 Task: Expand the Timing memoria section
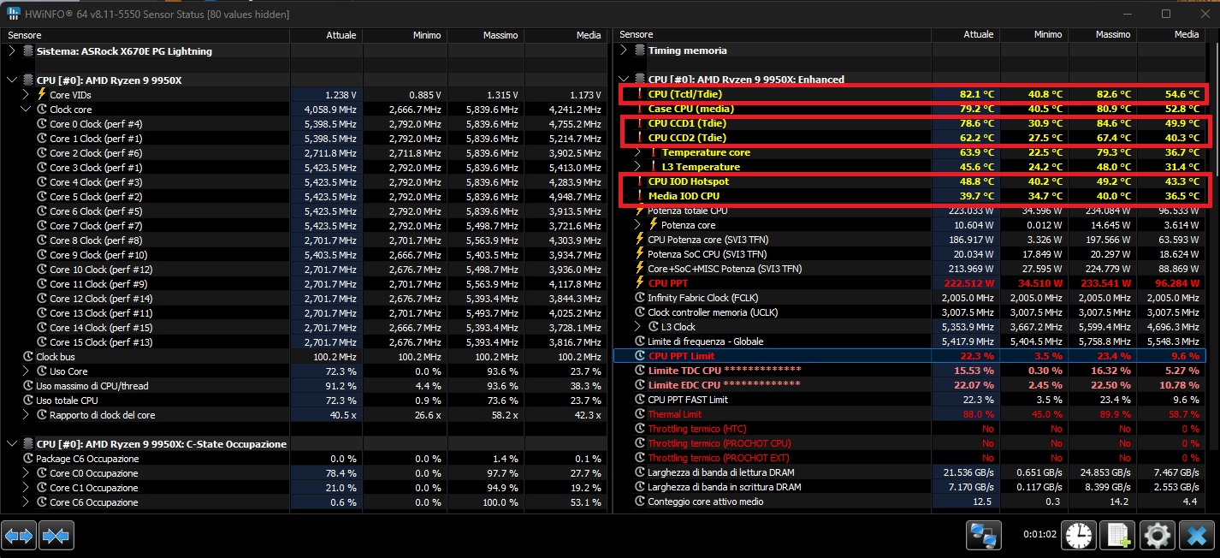624,50
